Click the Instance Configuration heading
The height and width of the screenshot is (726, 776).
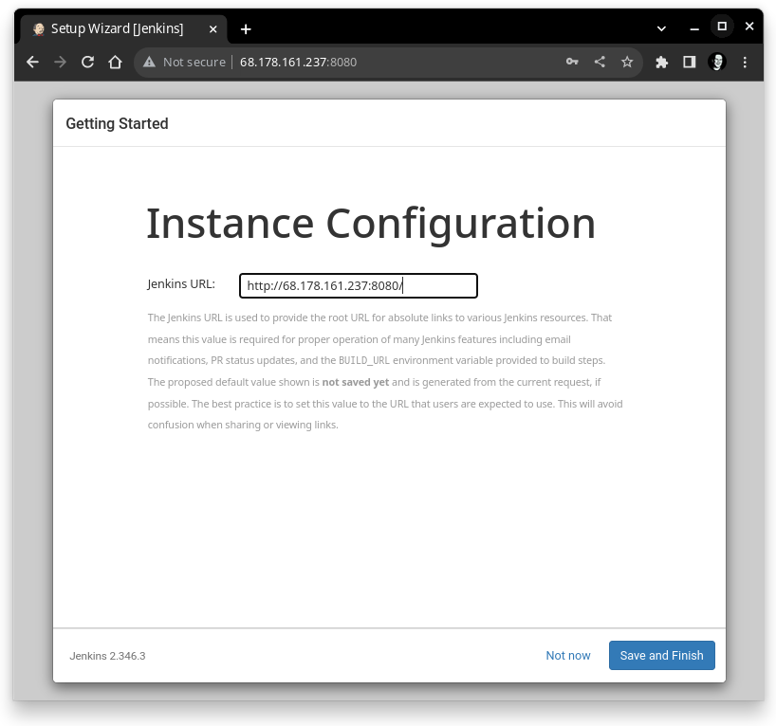(x=371, y=224)
